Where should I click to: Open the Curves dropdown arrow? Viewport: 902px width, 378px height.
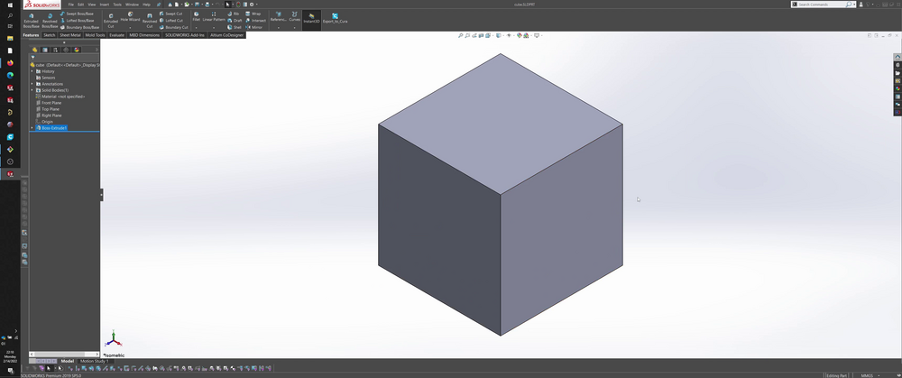pyautogui.click(x=295, y=28)
